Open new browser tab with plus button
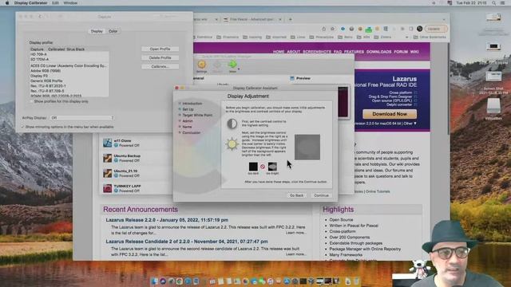This screenshot has width=511, height=287. pos(291,19)
